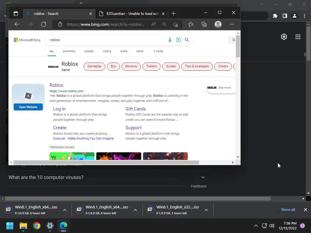Open Windows Start menu
The height and width of the screenshot is (233, 311).
pyautogui.click(x=10, y=226)
